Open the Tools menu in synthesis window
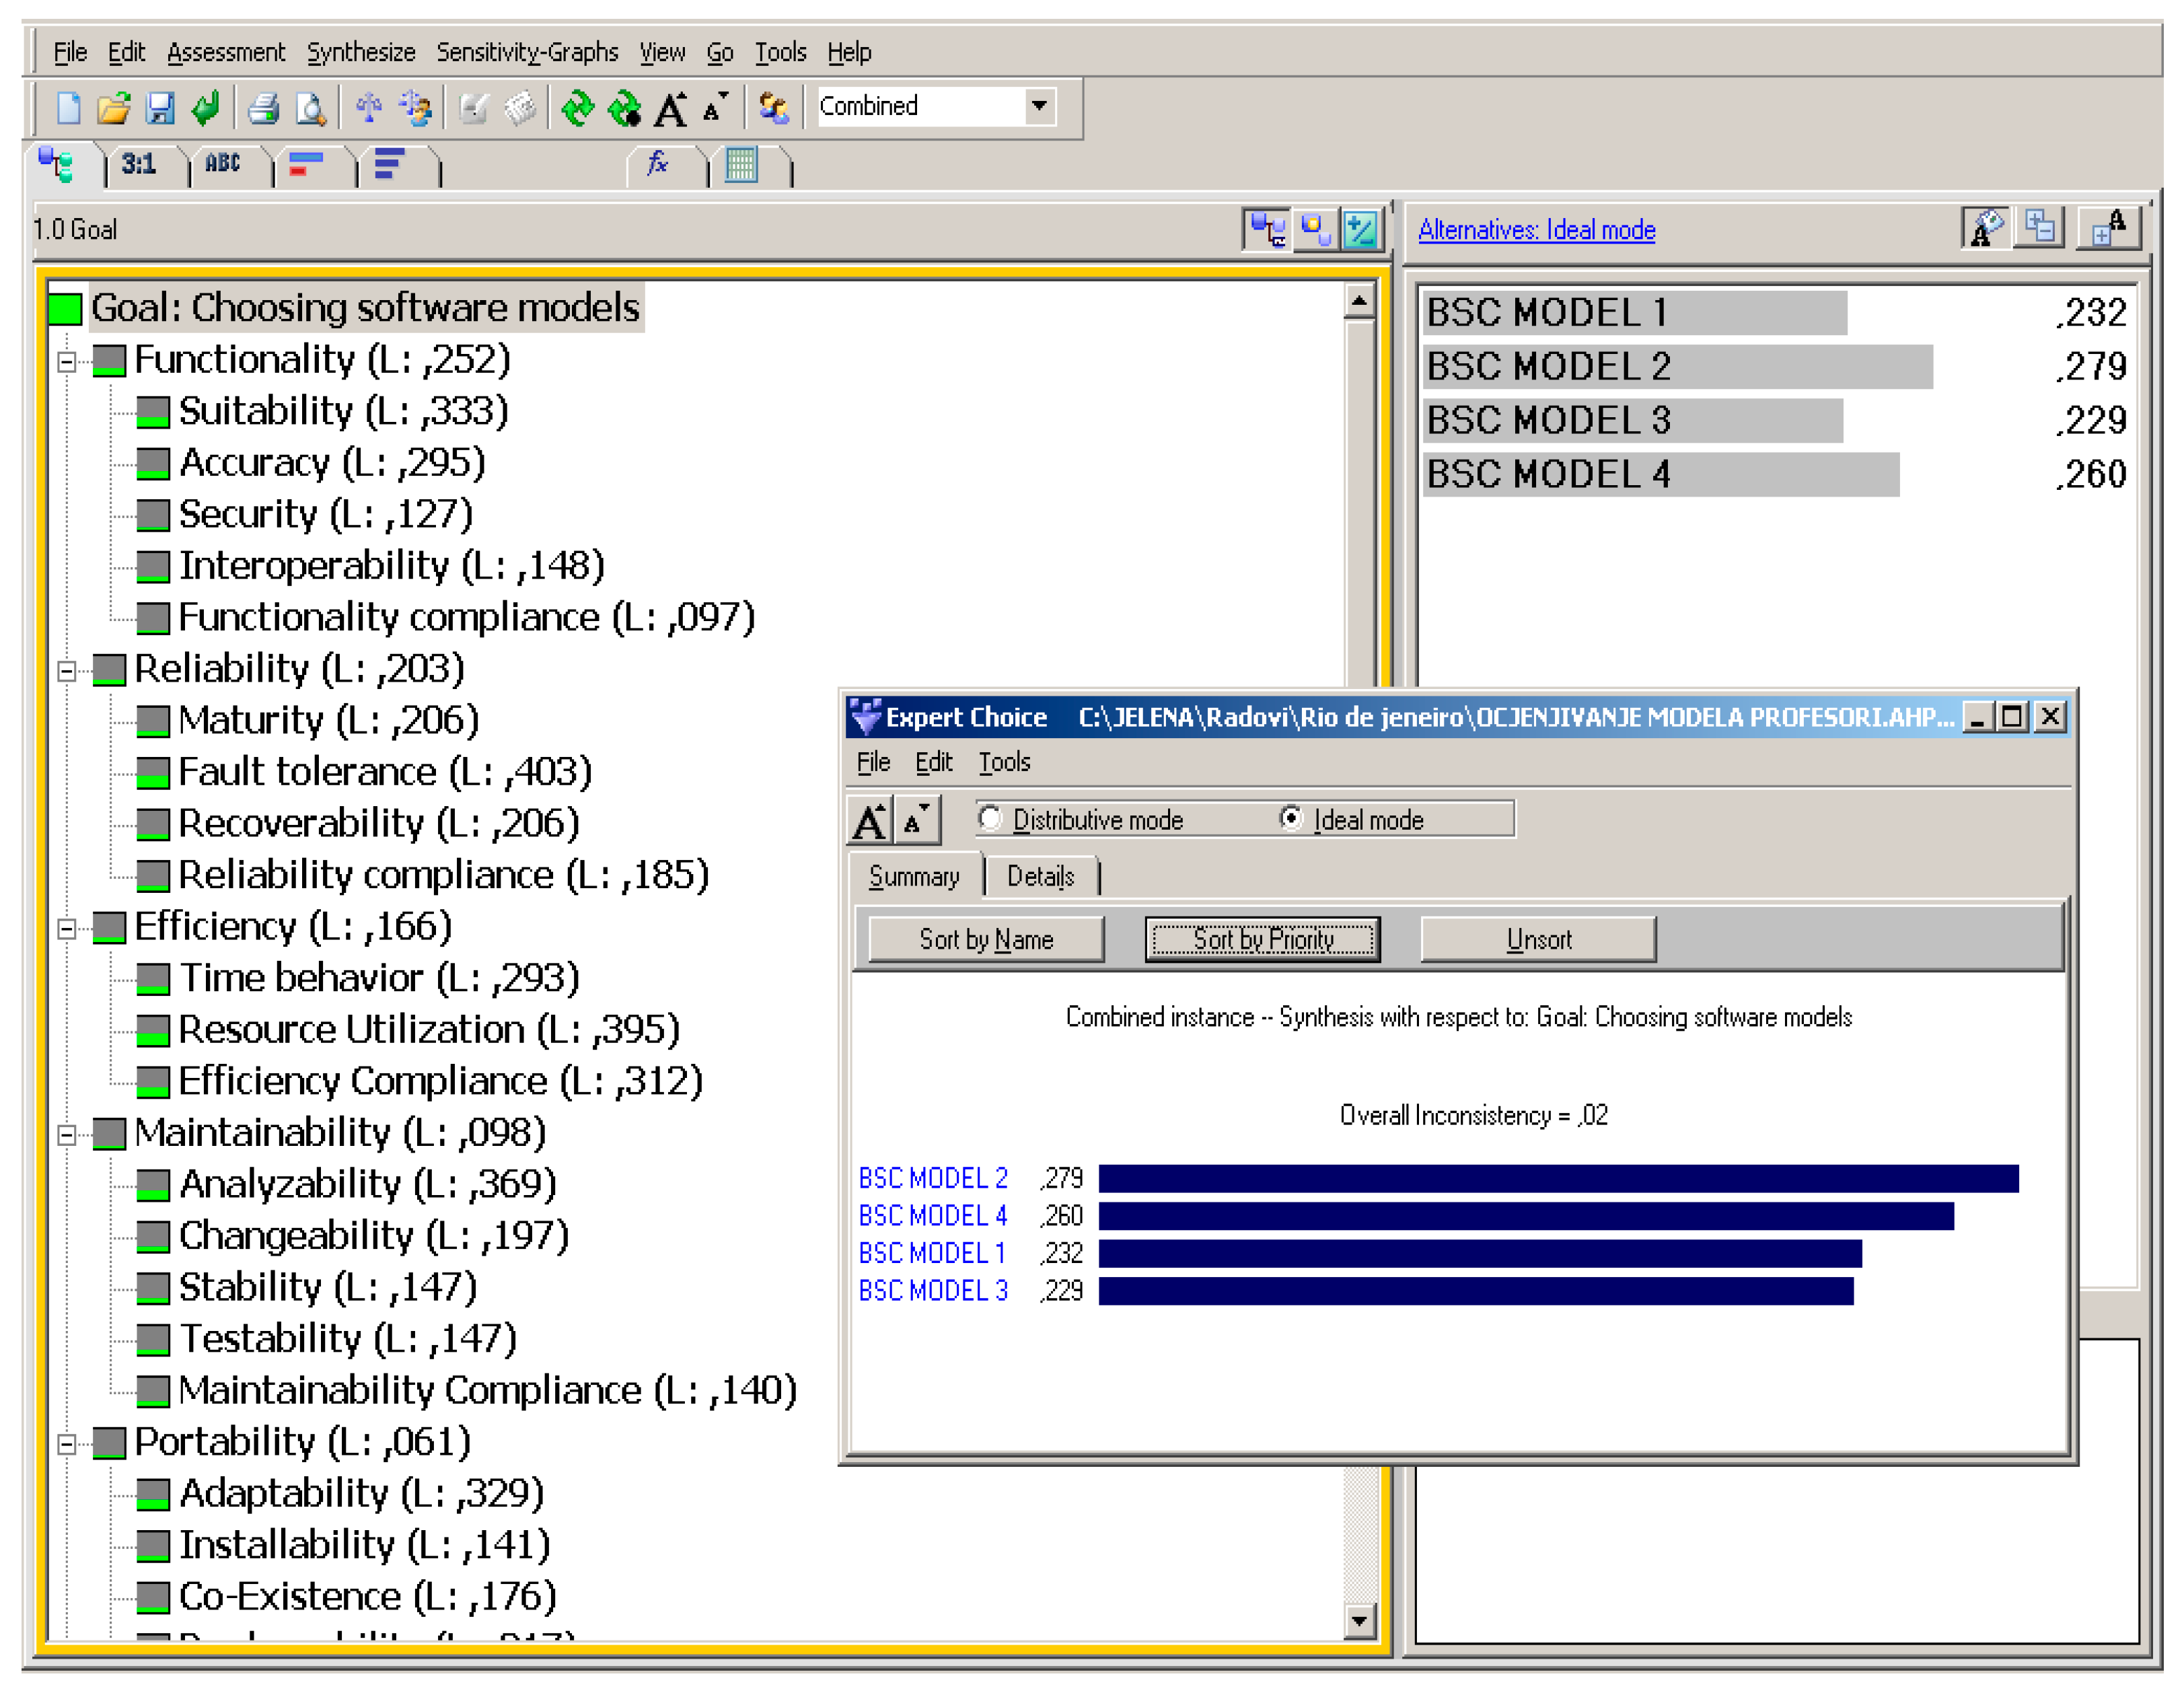 1004,762
